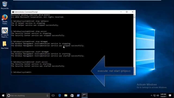Click 'The Security Center service is stopping.' line
The width and height of the screenshot is (174, 98).
click(32, 33)
